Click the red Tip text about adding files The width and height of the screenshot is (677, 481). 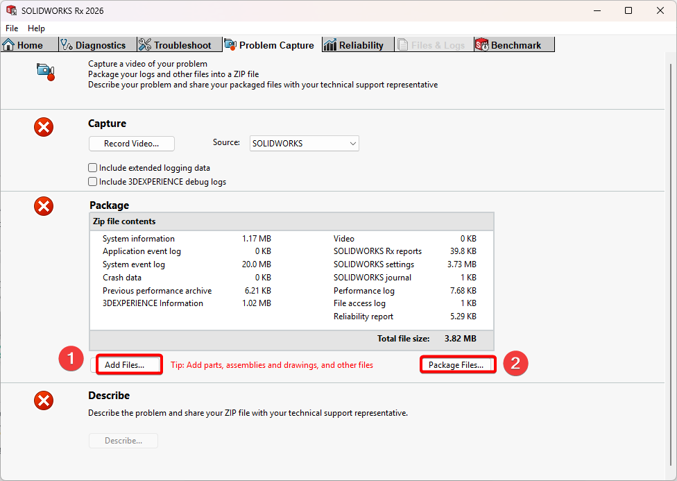(x=272, y=365)
